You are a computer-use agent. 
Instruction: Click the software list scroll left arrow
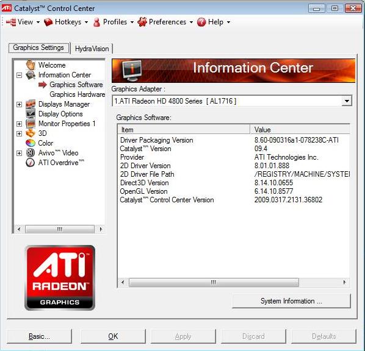click(x=123, y=282)
